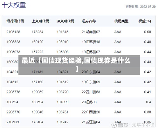This screenshot has width=159, height=130.
Task: Click AAA rating in 19广东债09 row
Action: 118,82
